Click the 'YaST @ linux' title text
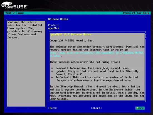The height and width of the screenshot is (115, 153). (14, 13)
